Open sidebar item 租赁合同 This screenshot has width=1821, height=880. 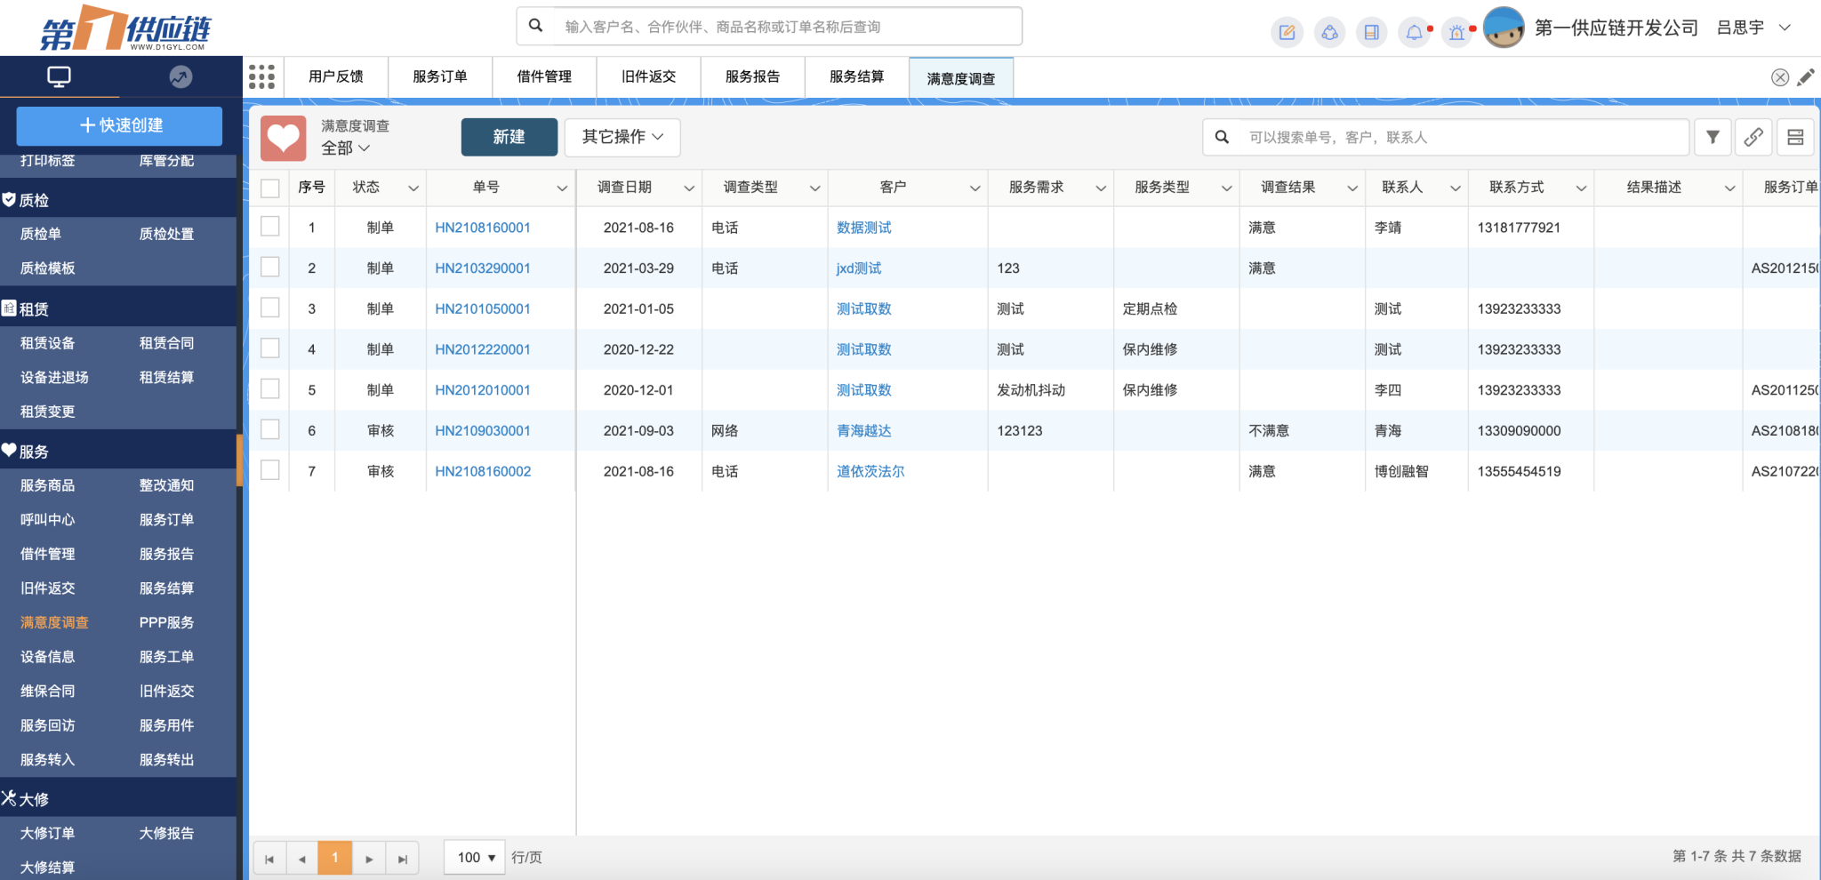pyautogui.click(x=166, y=343)
